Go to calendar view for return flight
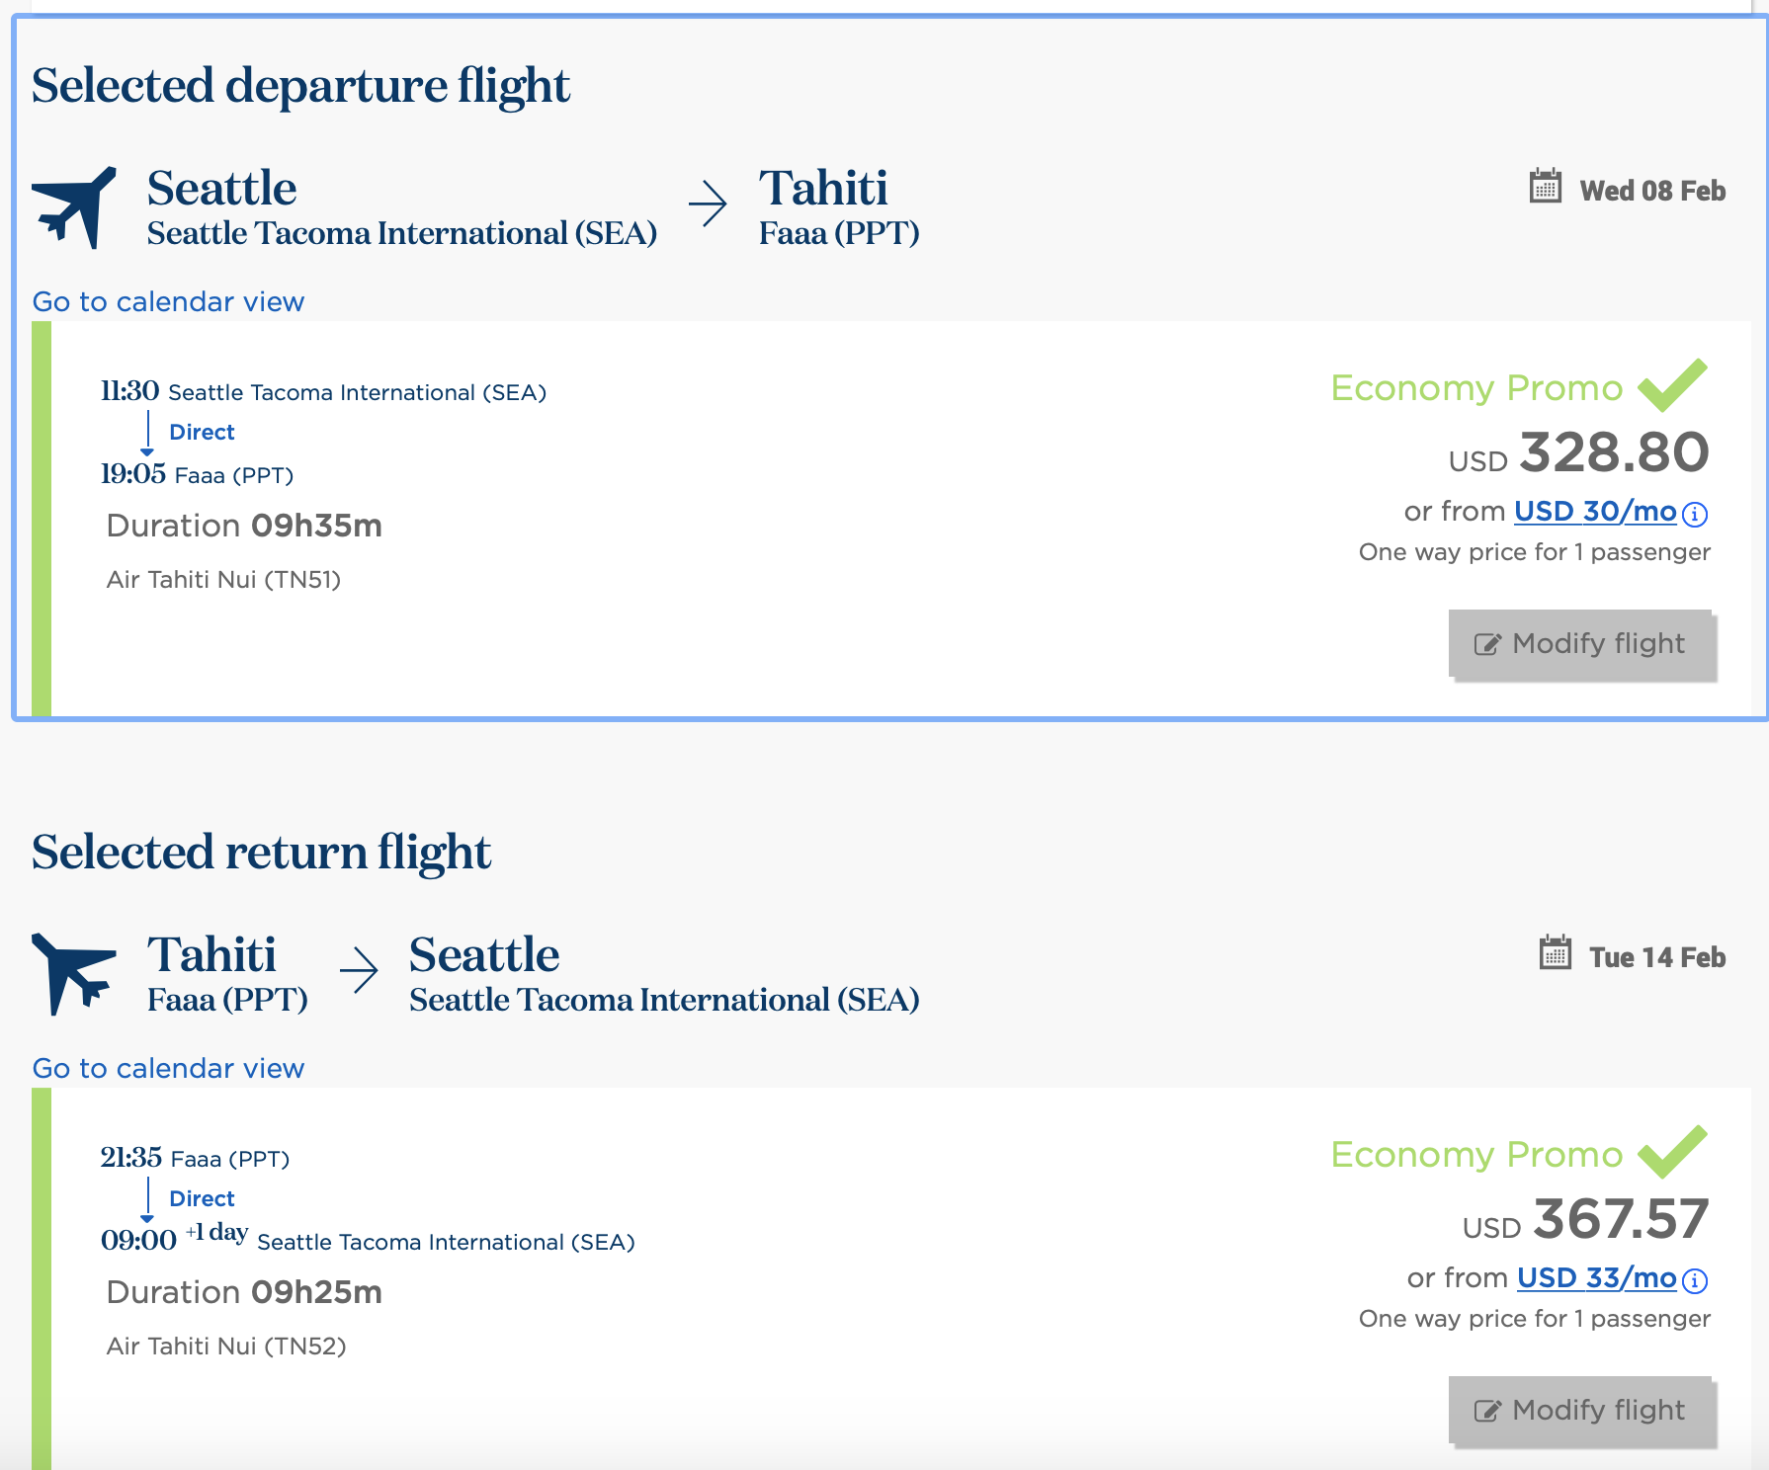Viewport: 1769px width, 1470px height. tap(168, 1068)
